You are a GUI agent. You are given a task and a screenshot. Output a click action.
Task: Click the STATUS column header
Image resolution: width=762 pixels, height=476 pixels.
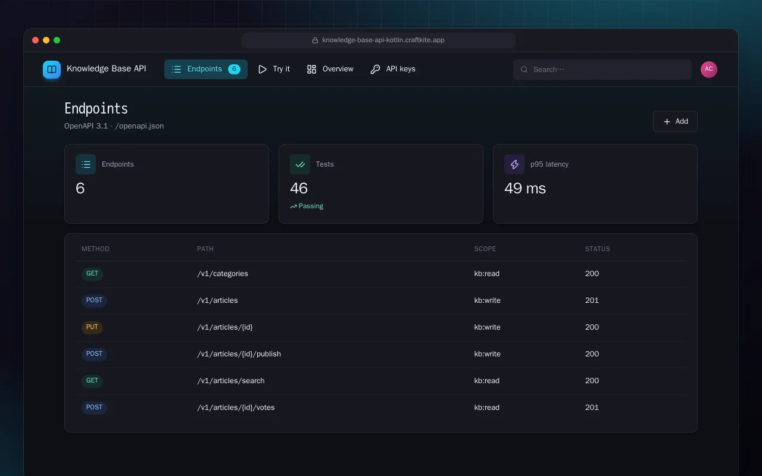click(598, 249)
